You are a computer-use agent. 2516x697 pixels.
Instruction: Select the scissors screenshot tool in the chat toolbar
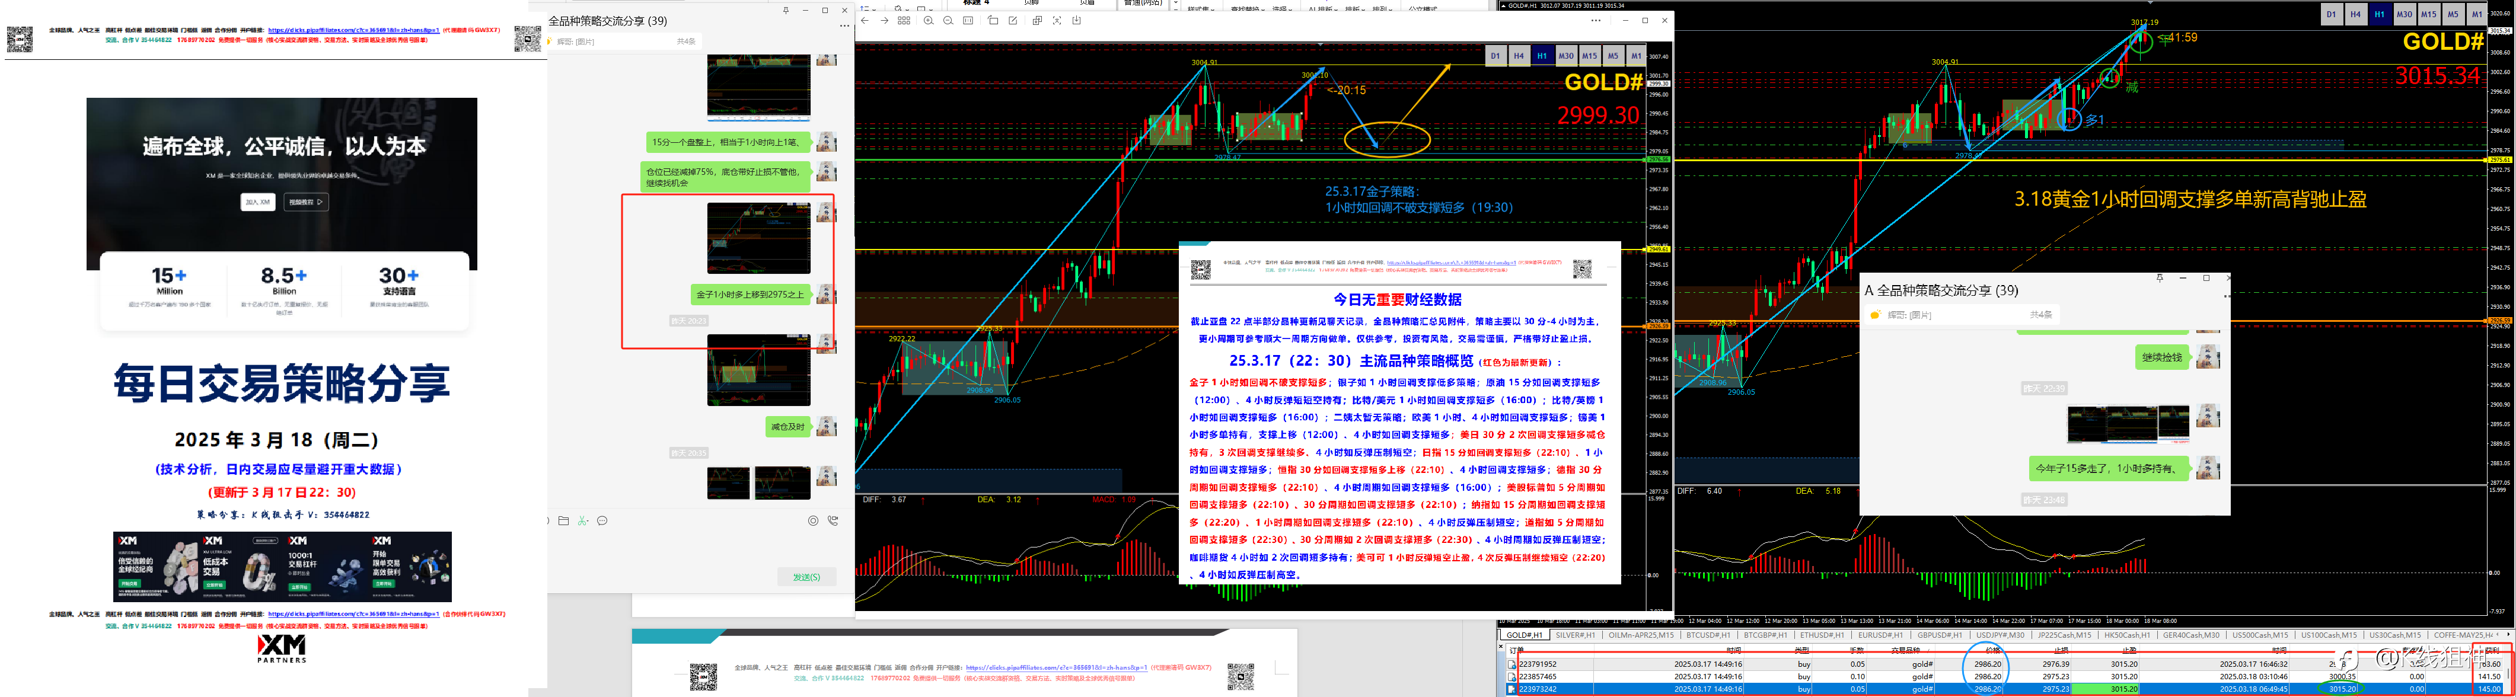point(583,522)
